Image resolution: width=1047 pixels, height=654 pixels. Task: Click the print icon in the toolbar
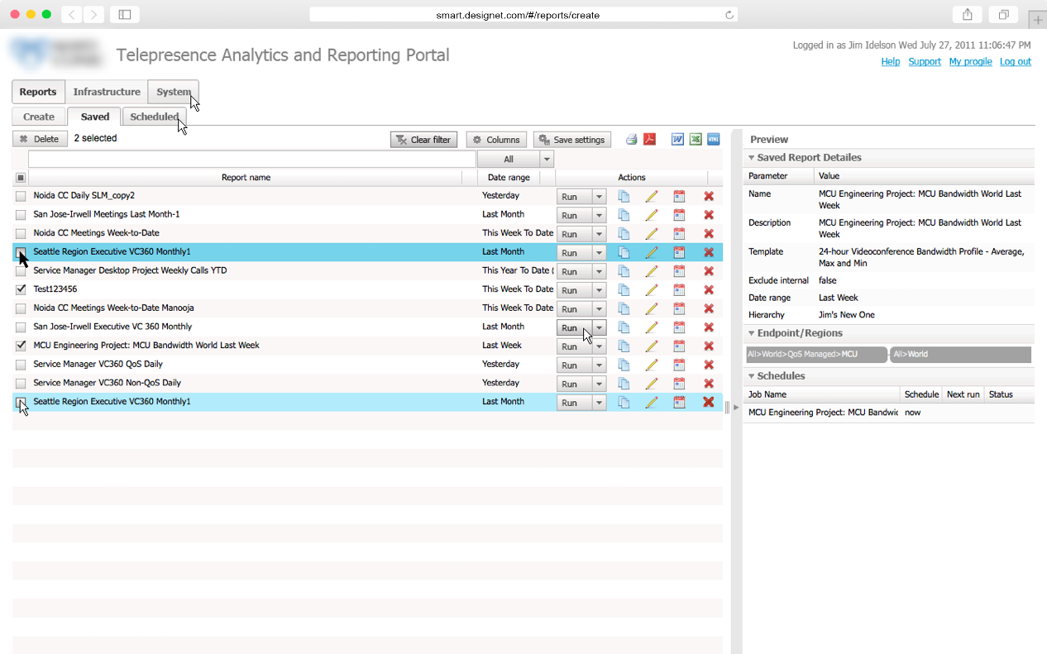(x=631, y=140)
